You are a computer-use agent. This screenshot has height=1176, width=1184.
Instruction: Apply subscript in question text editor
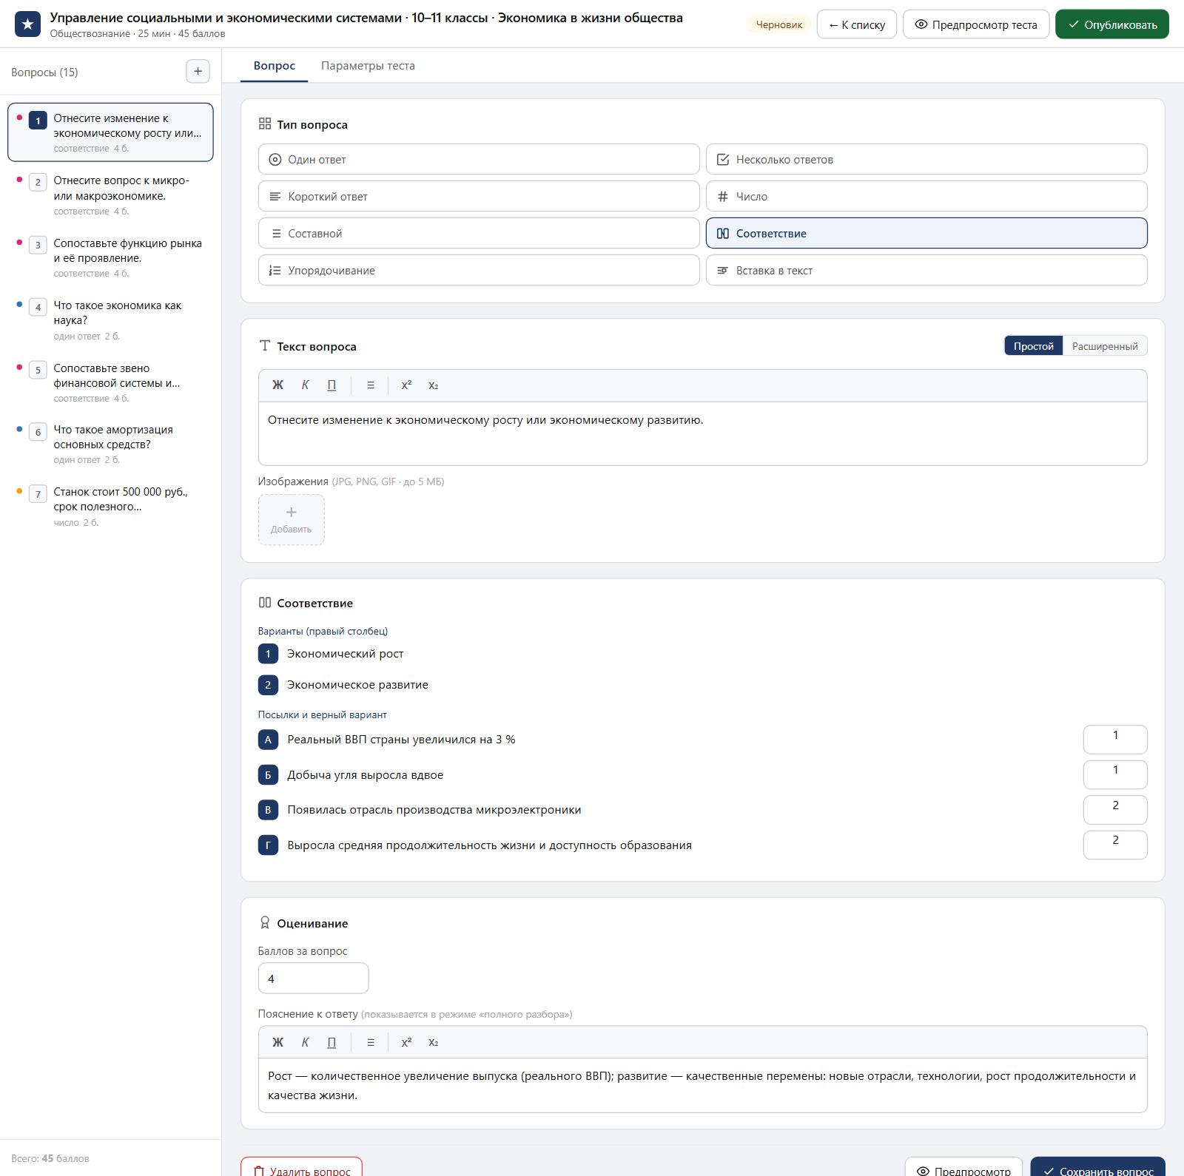[434, 385]
